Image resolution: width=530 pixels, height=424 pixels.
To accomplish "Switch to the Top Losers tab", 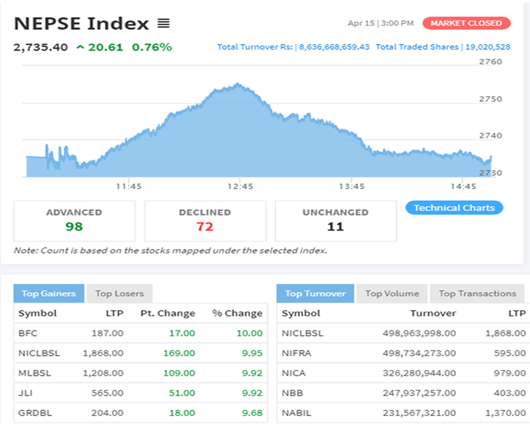I will click(119, 293).
